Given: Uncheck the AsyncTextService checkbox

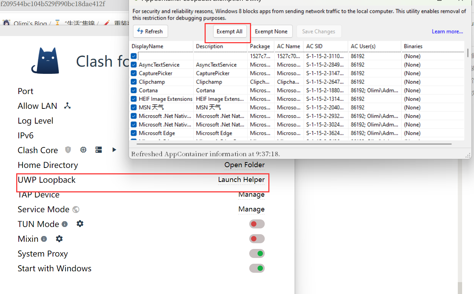Looking at the screenshot, I should pyautogui.click(x=134, y=65).
